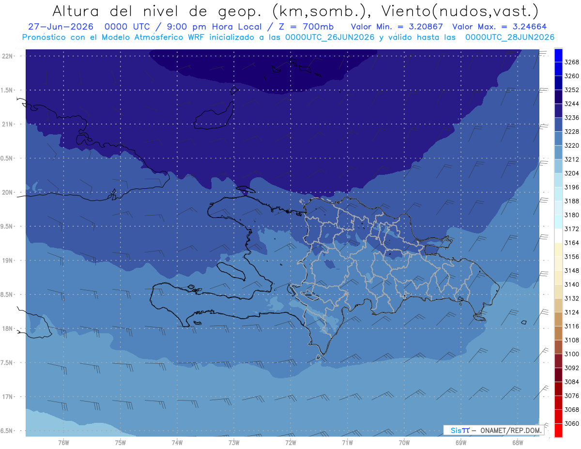Pick the tan swatch between 3124 and 3132
This screenshot has width=581, height=449.
coord(558,305)
